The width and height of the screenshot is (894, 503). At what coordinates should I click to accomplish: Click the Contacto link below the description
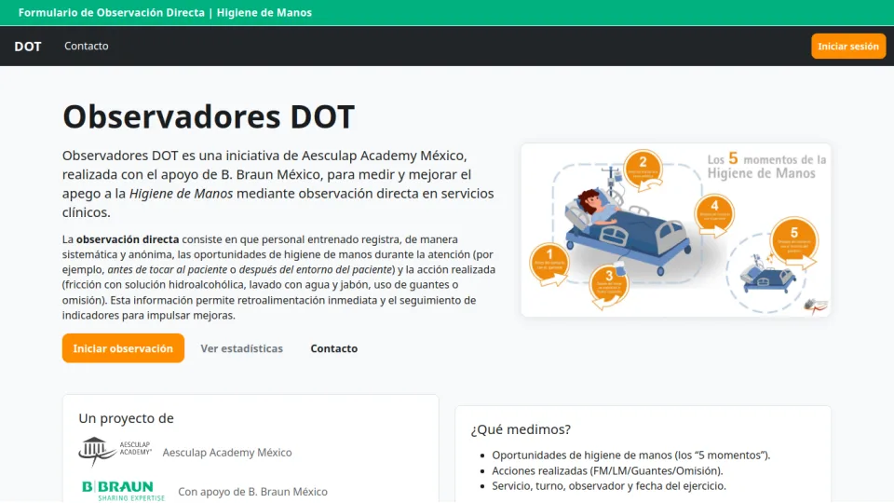point(333,348)
